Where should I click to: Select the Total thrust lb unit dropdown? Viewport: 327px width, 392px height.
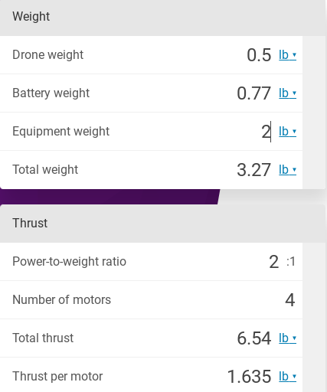coord(287,338)
